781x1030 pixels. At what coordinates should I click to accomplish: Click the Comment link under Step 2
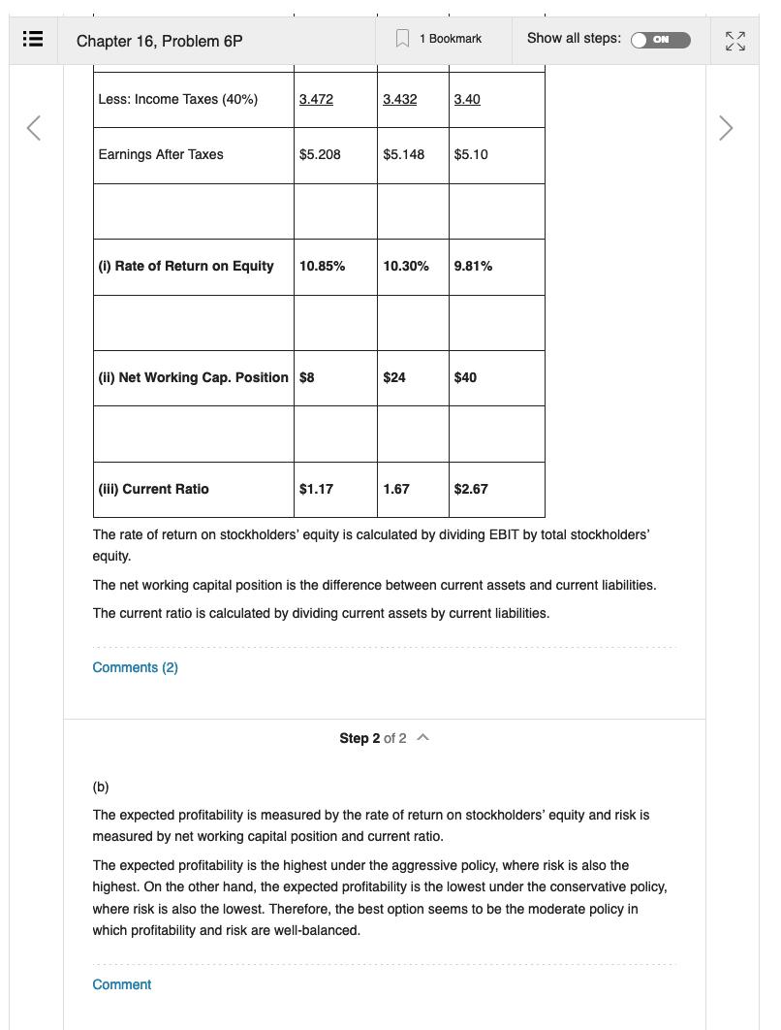click(x=121, y=984)
